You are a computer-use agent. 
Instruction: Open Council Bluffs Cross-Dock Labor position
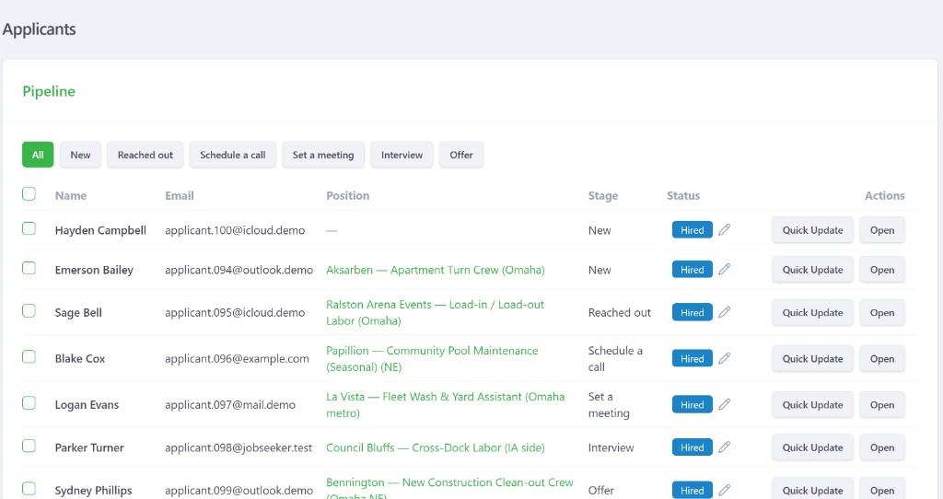pyautogui.click(x=436, y=447)
